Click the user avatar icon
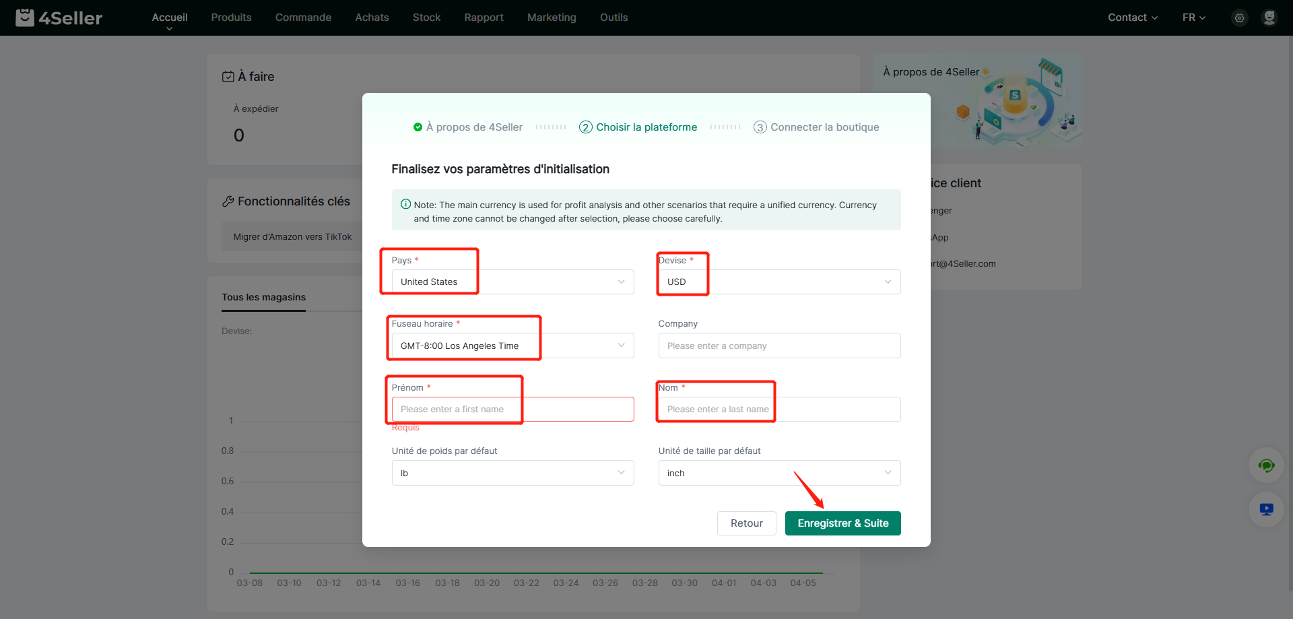 pyautogui.click(x=1269, y=18)
